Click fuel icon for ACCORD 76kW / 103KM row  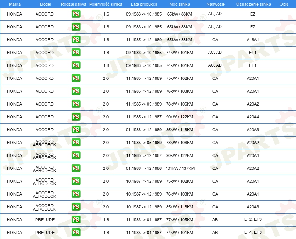click(76, 91)
